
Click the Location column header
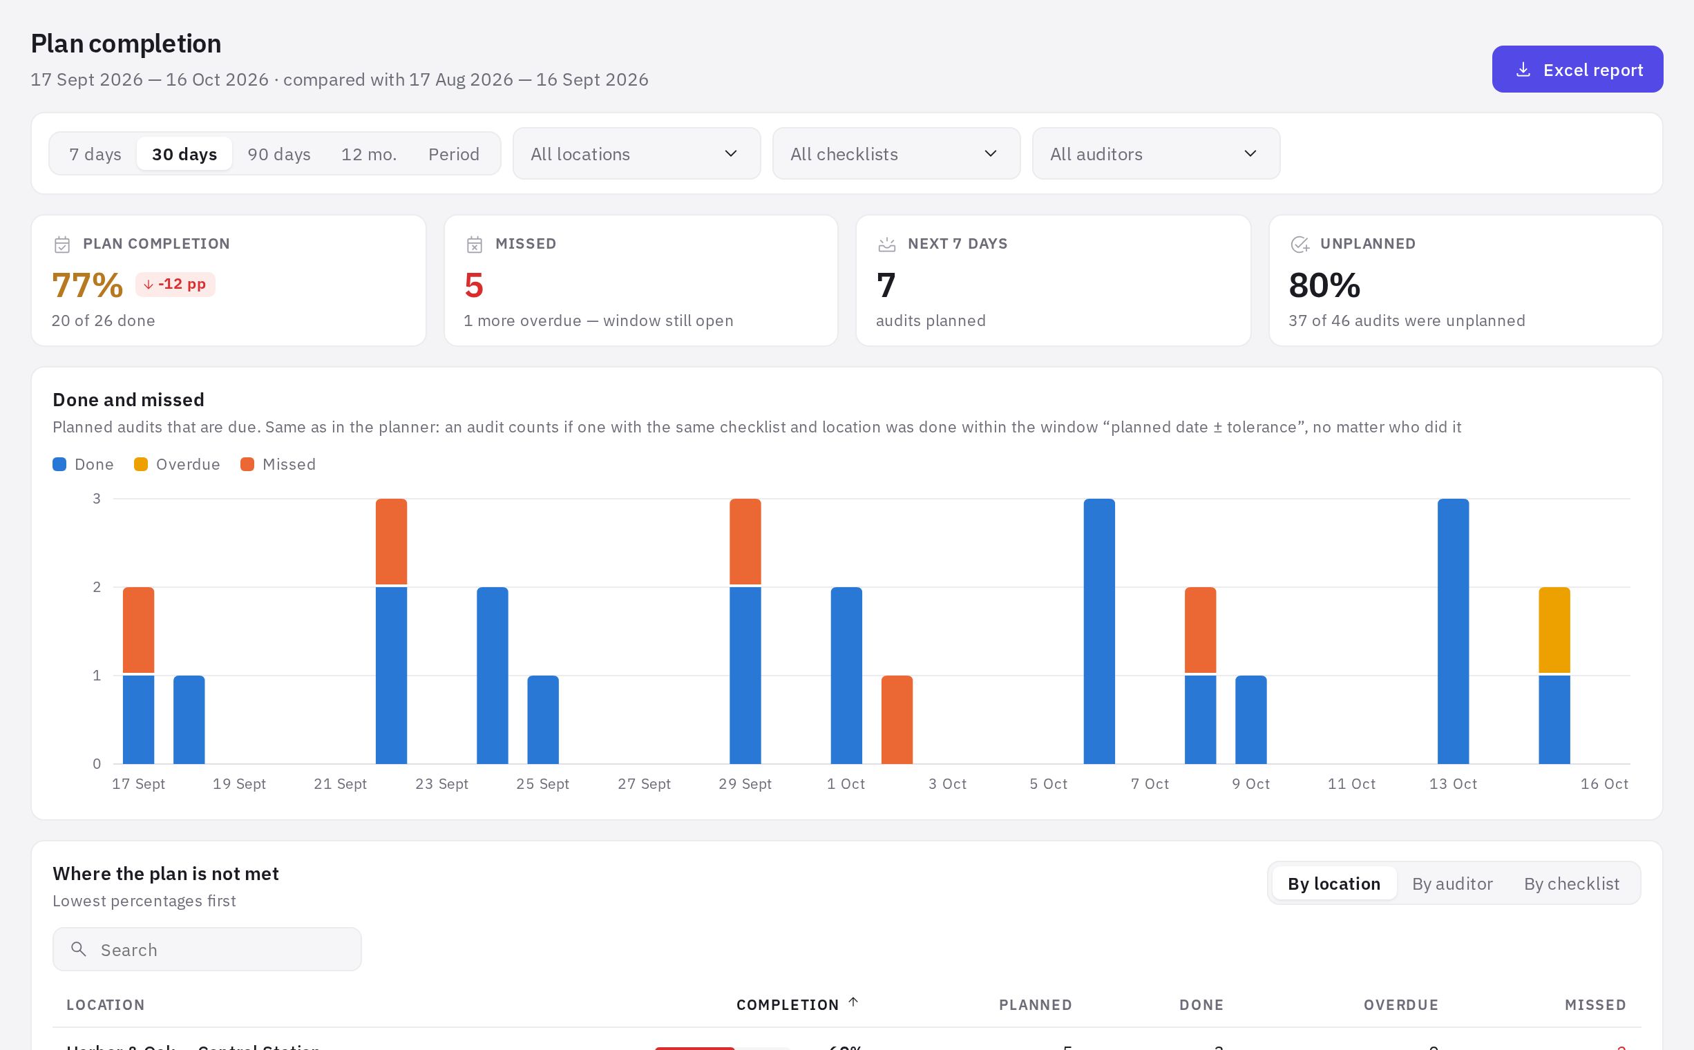[106, 1004]
